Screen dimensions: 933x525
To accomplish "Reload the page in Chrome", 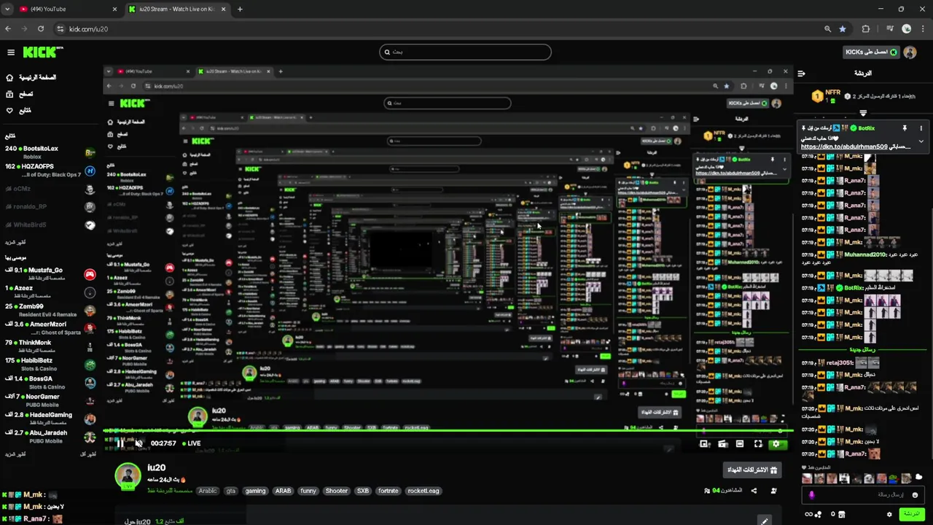I will point(41,28).
